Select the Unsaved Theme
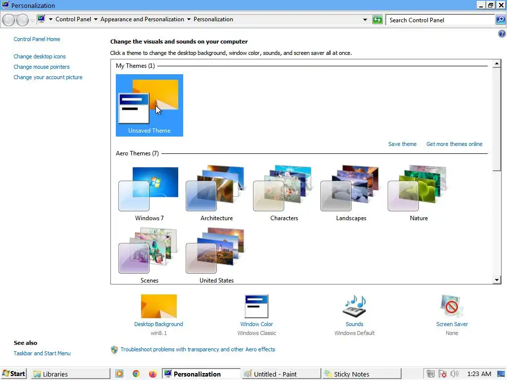The width and height of the screenshot is (507, 380). (x=150, y=105)
